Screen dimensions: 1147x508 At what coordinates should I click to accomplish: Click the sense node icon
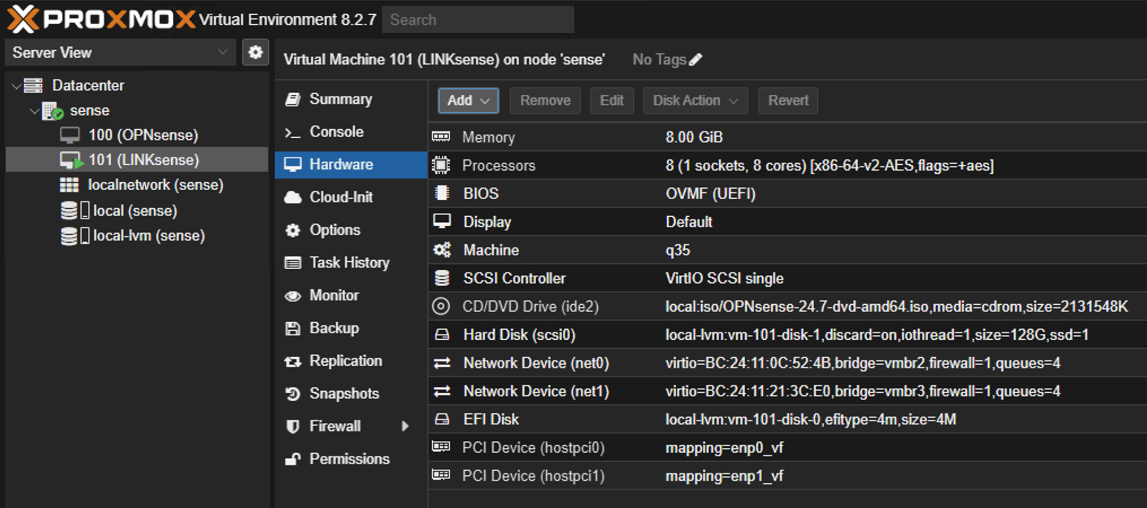coord(53,111)
